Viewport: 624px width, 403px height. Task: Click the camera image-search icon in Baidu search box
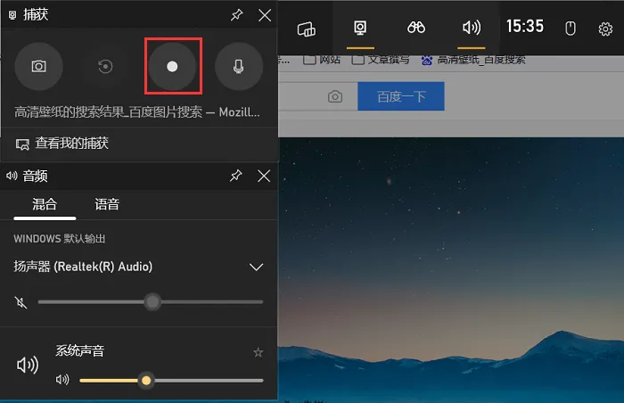pos(335,96)
